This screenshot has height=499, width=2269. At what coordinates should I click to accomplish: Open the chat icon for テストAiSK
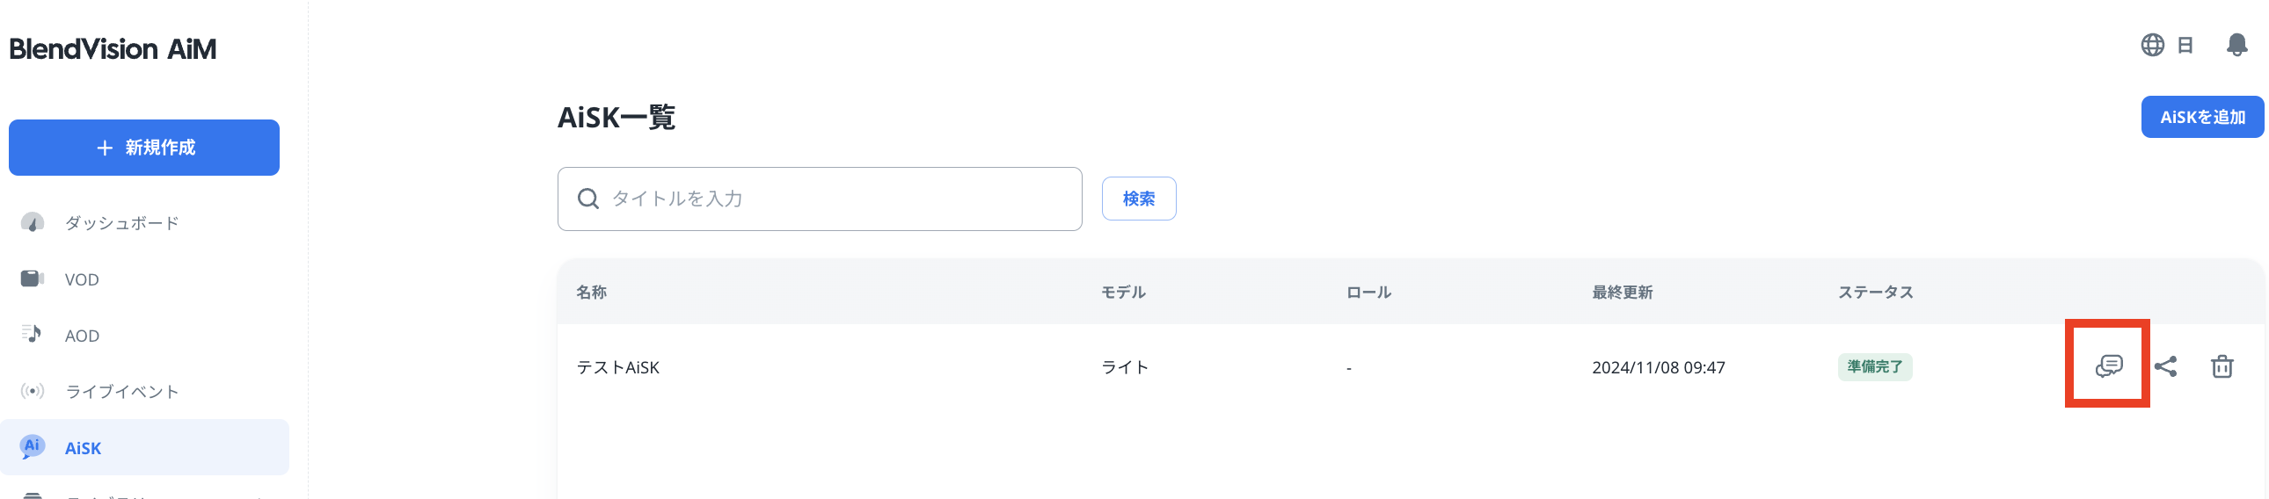[2109, 365]
